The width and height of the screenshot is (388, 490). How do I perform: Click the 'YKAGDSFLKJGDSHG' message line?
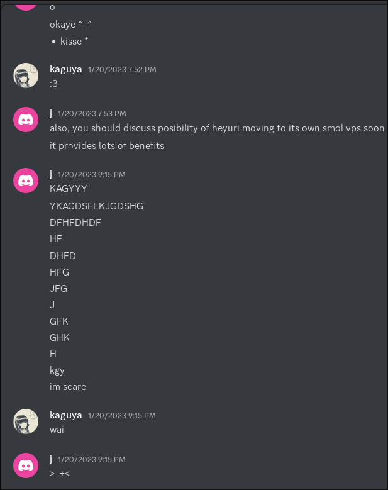pyautogui.click(x=97, y=206)
